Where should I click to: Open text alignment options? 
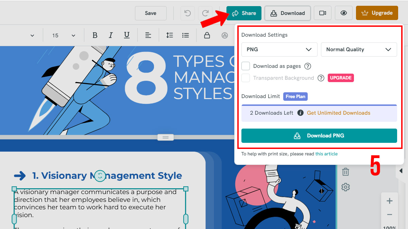[x=148, y=35]
